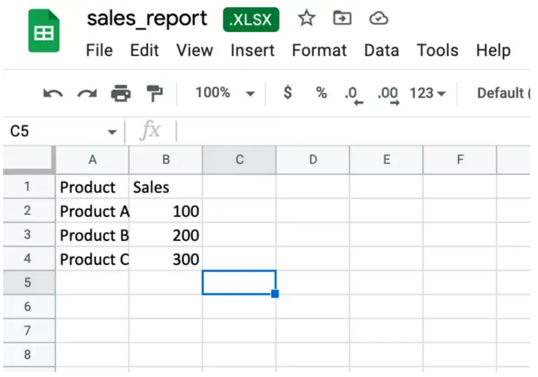Select column D header
The width and height of the screenshot is (538, 377).
313,159
